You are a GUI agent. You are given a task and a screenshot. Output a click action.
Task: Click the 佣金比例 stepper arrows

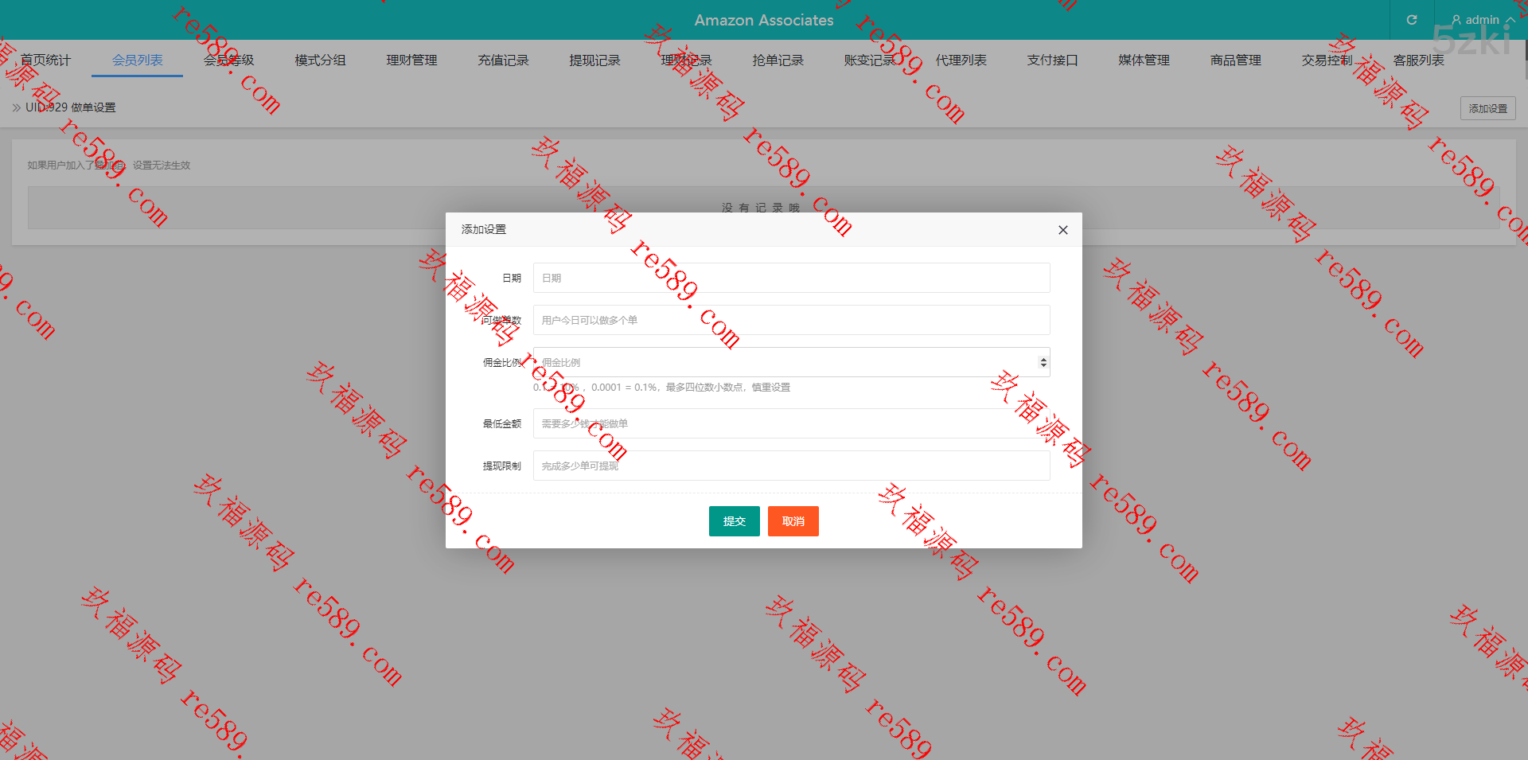pos(1043,362)
